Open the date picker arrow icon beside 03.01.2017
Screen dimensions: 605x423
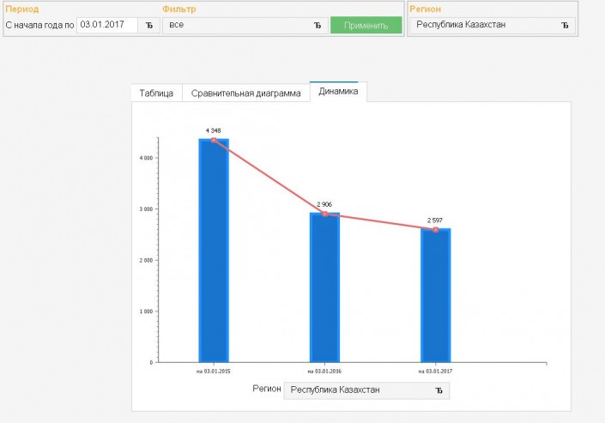(149, 25)
